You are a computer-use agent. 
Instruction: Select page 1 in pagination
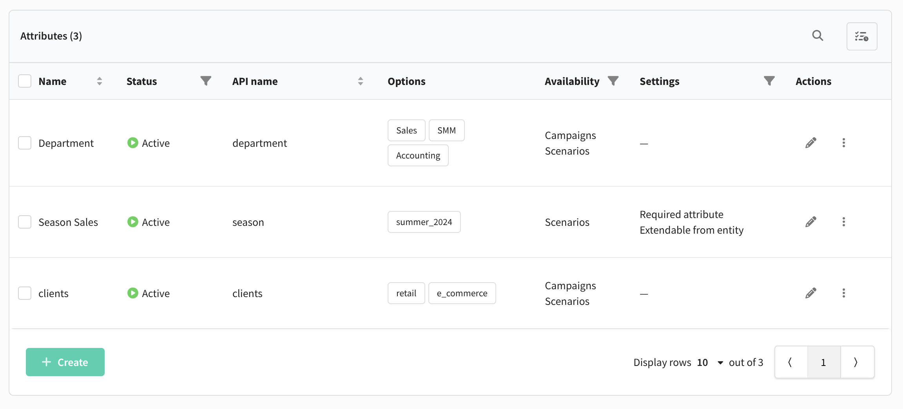pyautogui.click(x=823, y=362)
